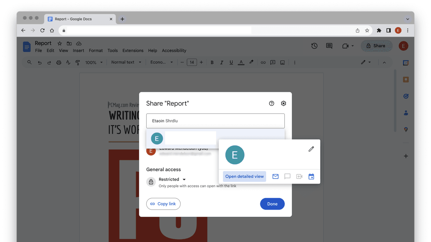Screen dimensions: 431x242
Task: Open Google Calendar from the sidebar
Action: [406, 63]
